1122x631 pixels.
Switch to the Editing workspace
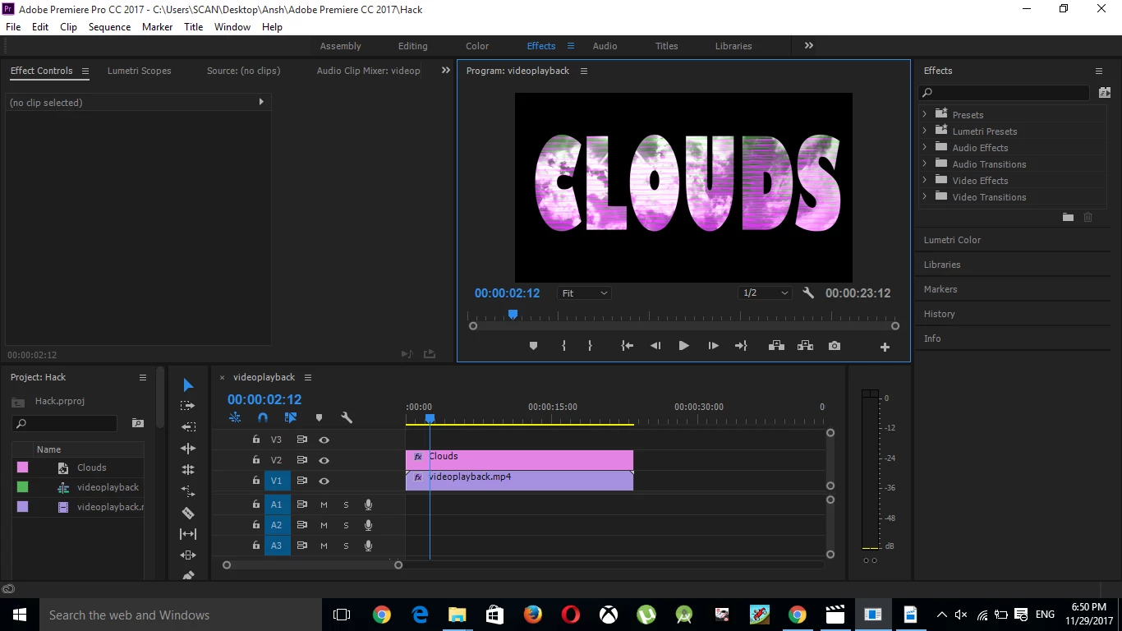412,46
